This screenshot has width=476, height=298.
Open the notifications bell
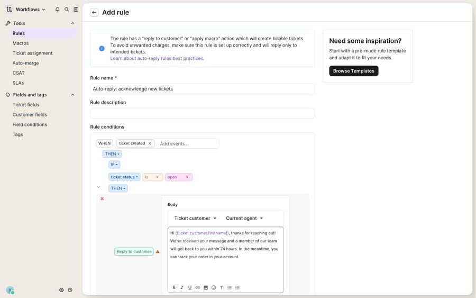[57, 10]
